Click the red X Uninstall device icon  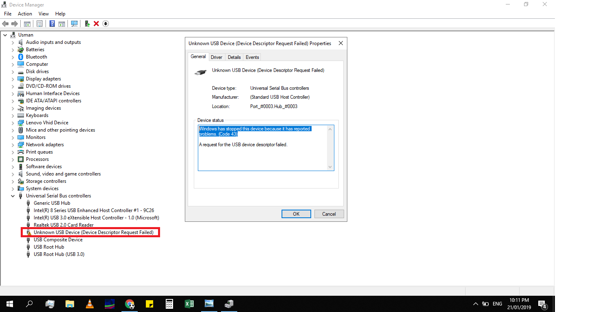[96, 24]
